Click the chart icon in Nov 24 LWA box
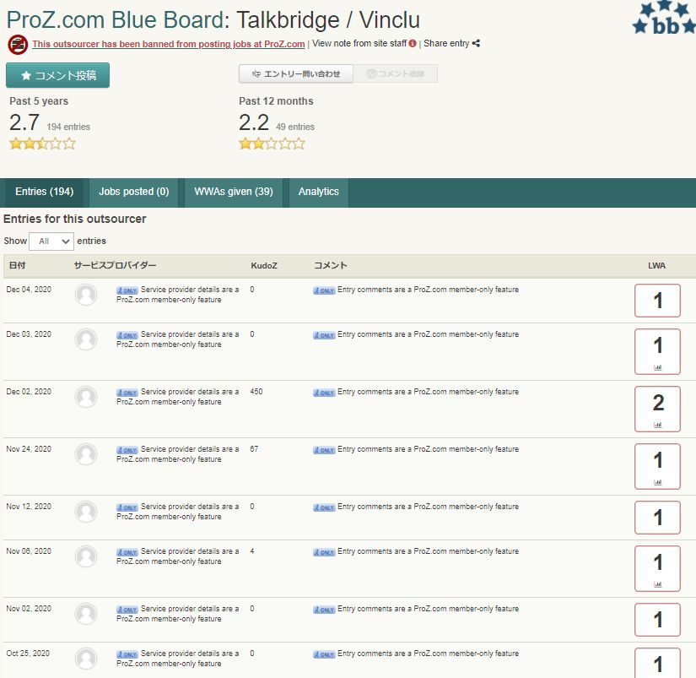 (x=658, y=482)
